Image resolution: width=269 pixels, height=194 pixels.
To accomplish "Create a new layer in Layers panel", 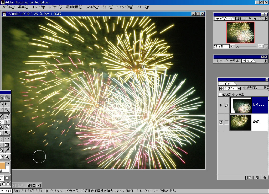I will 257,178.
